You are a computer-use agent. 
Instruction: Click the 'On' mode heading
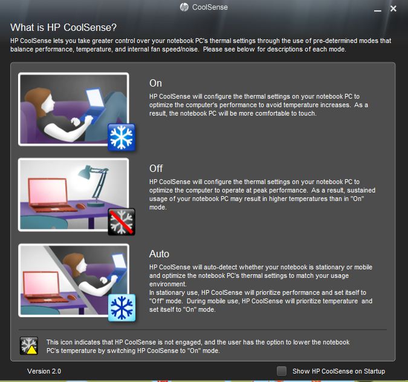pyautogui.click(x=155, y=83)
